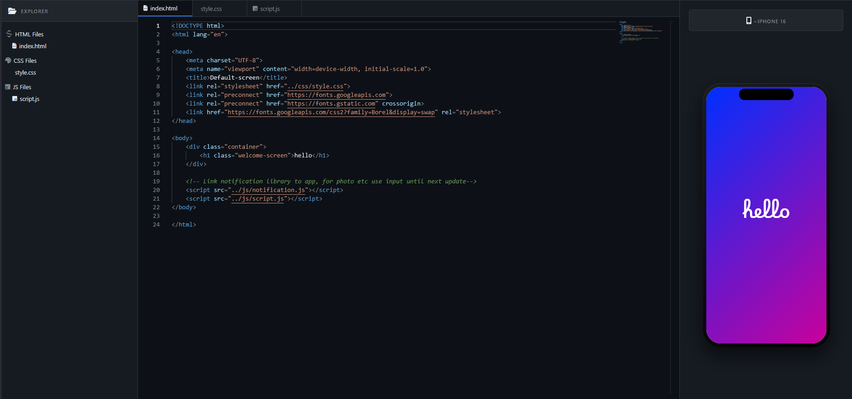Switch to the script.js tab

tap(274, 9)
